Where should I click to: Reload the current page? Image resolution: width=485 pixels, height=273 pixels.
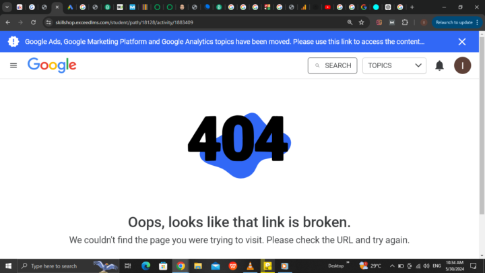(x=33, y=22)
